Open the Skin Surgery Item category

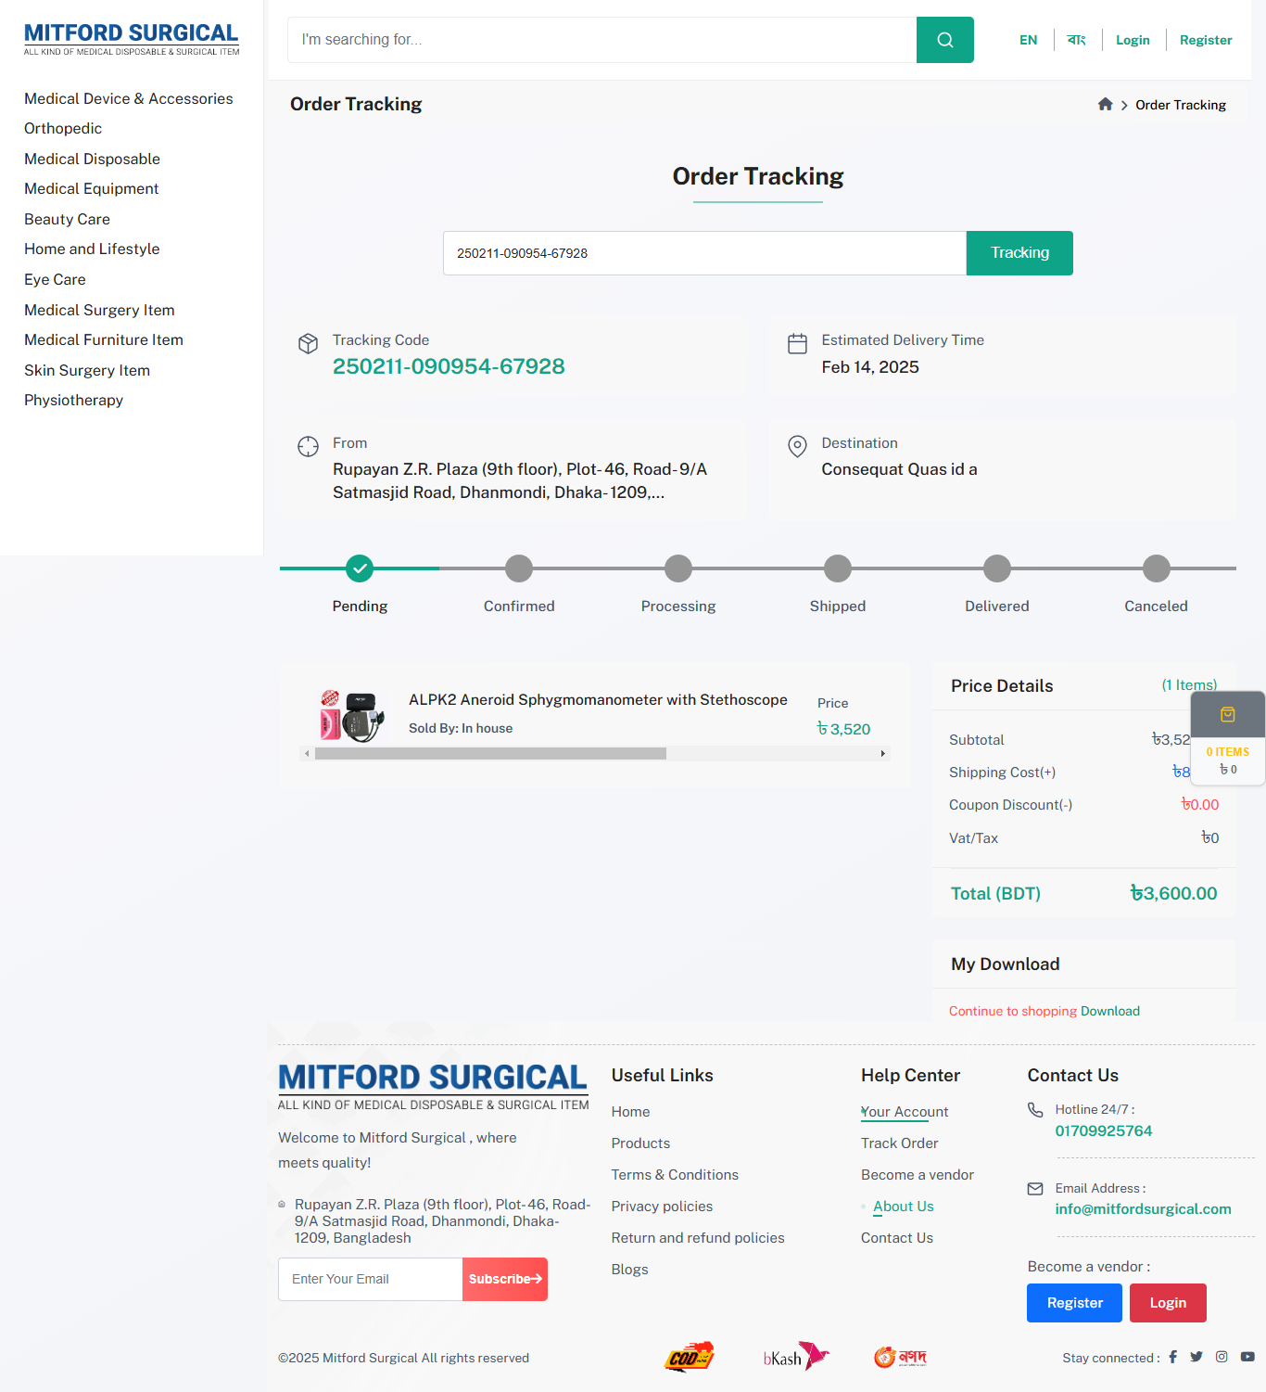coord(87,370)
